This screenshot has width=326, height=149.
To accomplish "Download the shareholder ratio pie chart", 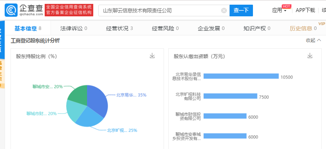I will click(152, 56).
